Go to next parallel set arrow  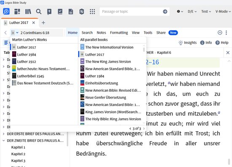tap(144, 128)
